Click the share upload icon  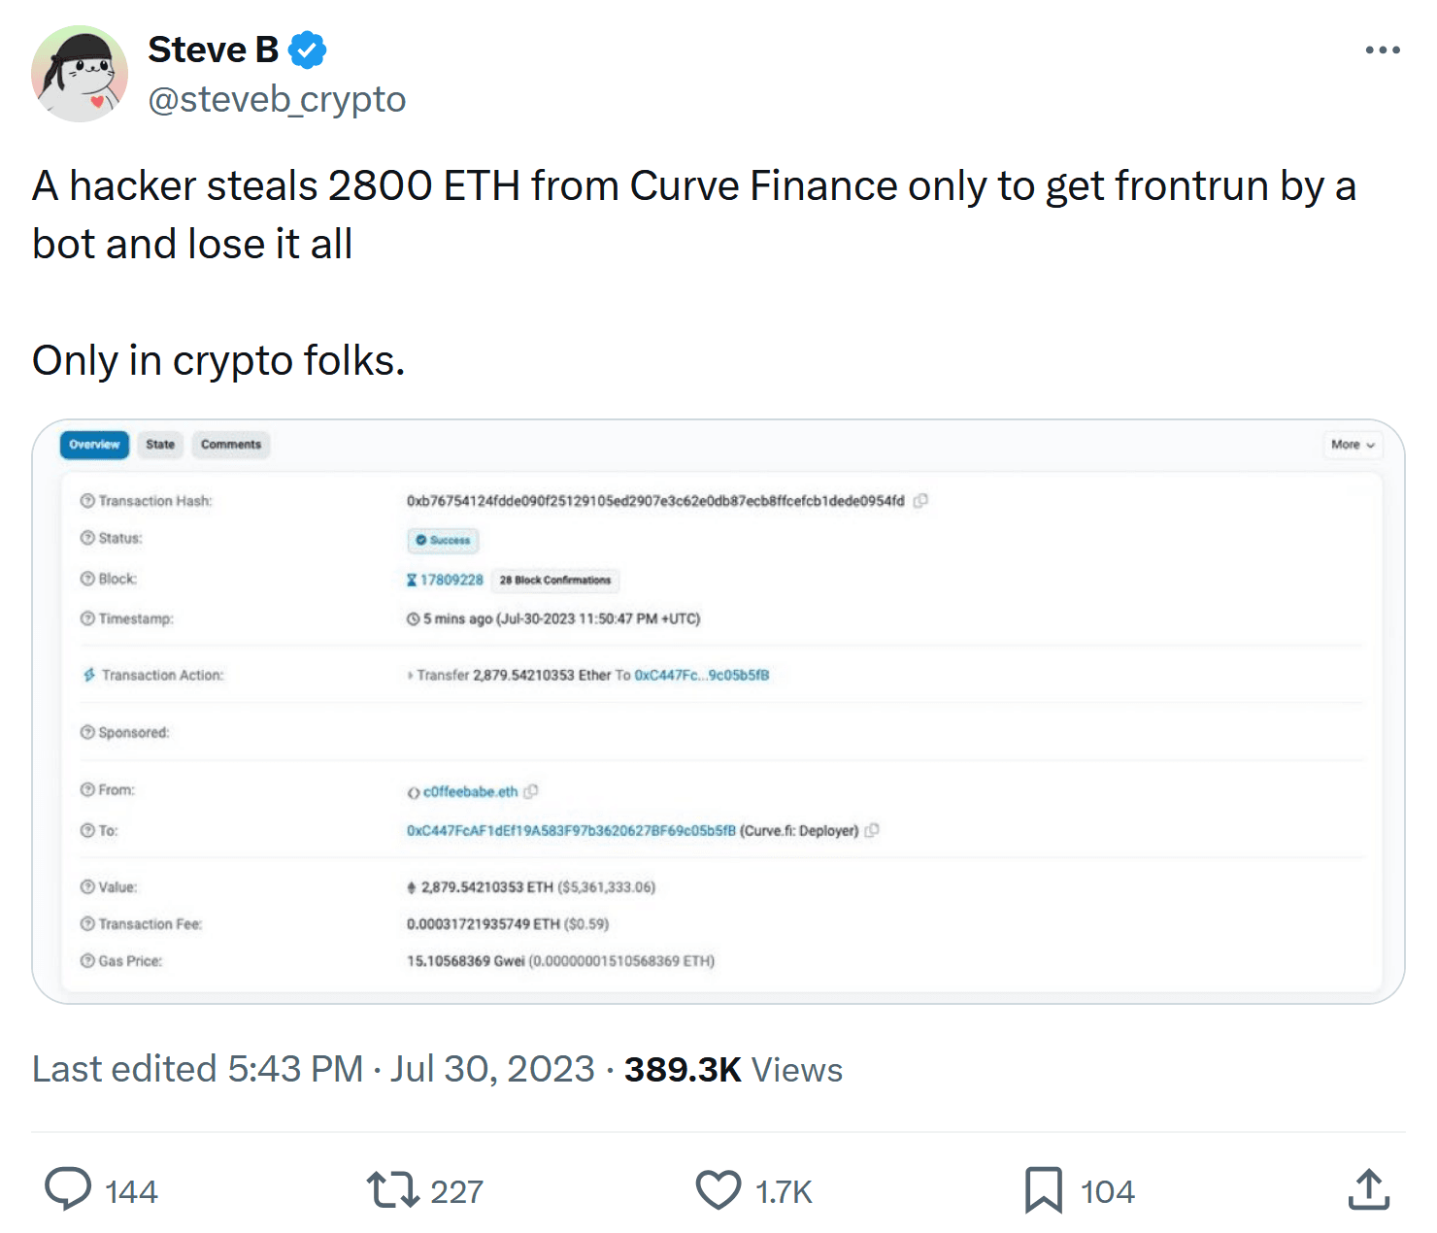click(x=1368, y=1189)
